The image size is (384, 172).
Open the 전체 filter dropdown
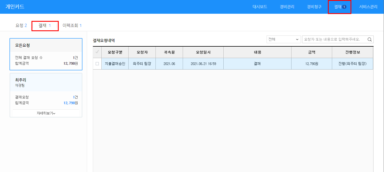pyautogui.click(x=283, y=39)
